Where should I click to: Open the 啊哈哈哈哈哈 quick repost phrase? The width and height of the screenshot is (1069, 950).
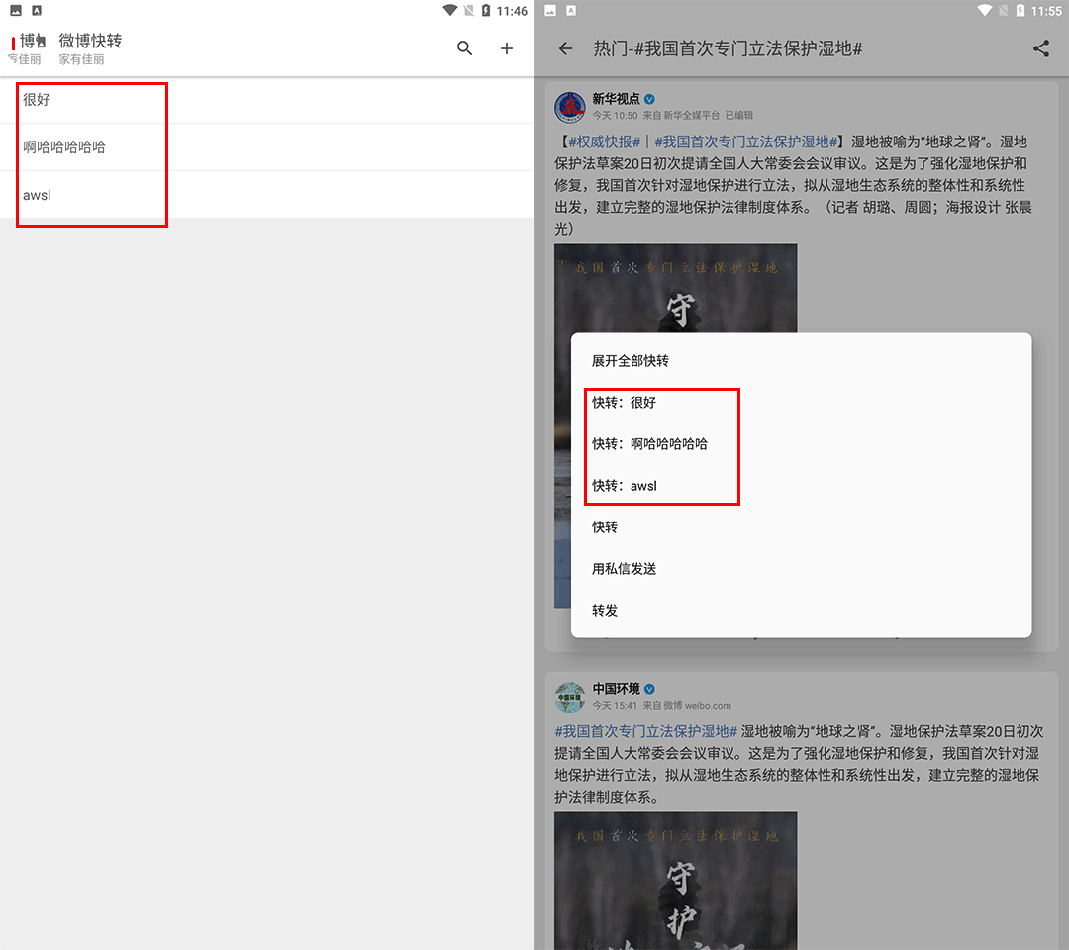(267, 147)
